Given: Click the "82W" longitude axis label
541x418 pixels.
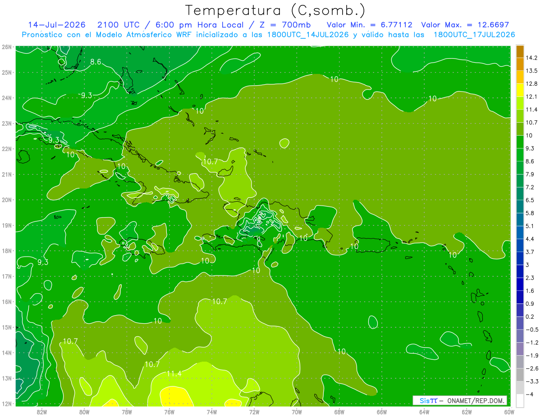Looking at the screenshot, I should pos(42,412).
